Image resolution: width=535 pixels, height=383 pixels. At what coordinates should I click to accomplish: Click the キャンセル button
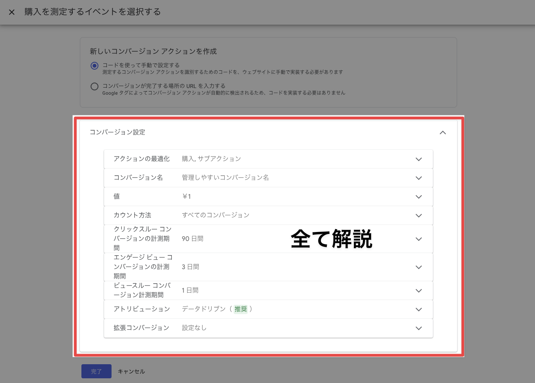click(x=131, y=371)
